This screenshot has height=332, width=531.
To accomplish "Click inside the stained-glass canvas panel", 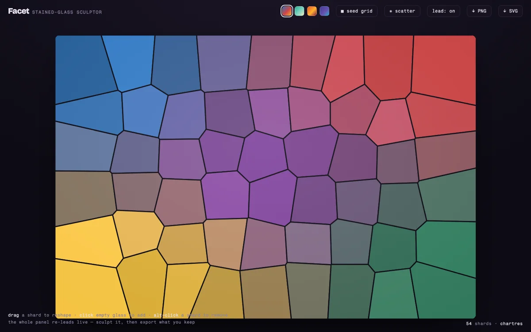I will point(265,177).
